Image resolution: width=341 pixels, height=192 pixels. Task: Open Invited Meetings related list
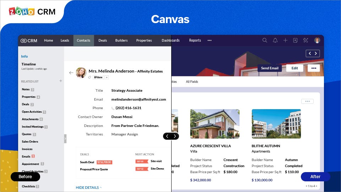pos(33,127)
